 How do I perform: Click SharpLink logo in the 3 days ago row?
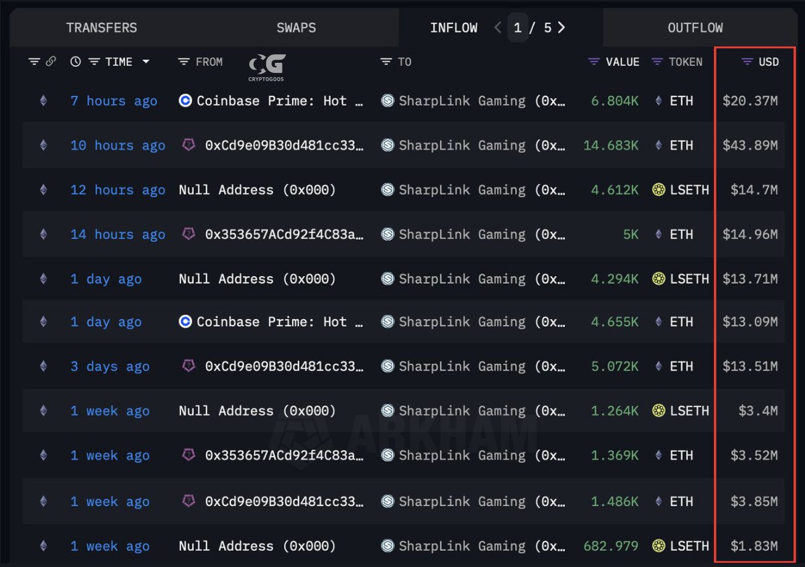pos(388,366)
